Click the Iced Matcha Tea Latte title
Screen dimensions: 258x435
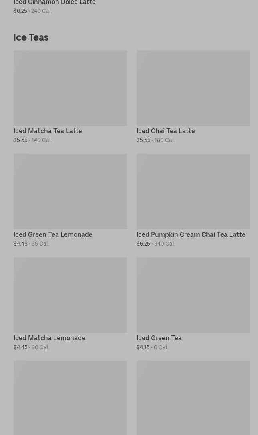pos(48,131)
